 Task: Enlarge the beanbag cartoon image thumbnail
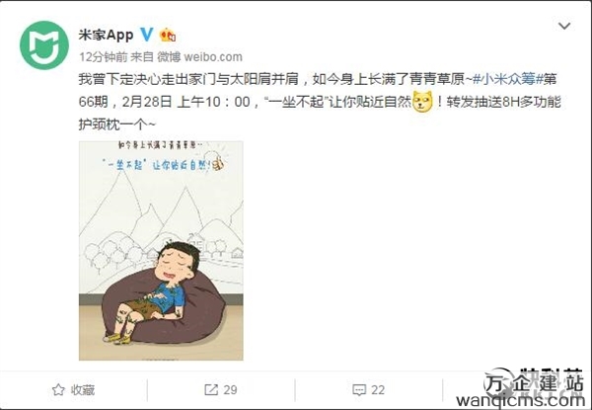click(161, 251)
